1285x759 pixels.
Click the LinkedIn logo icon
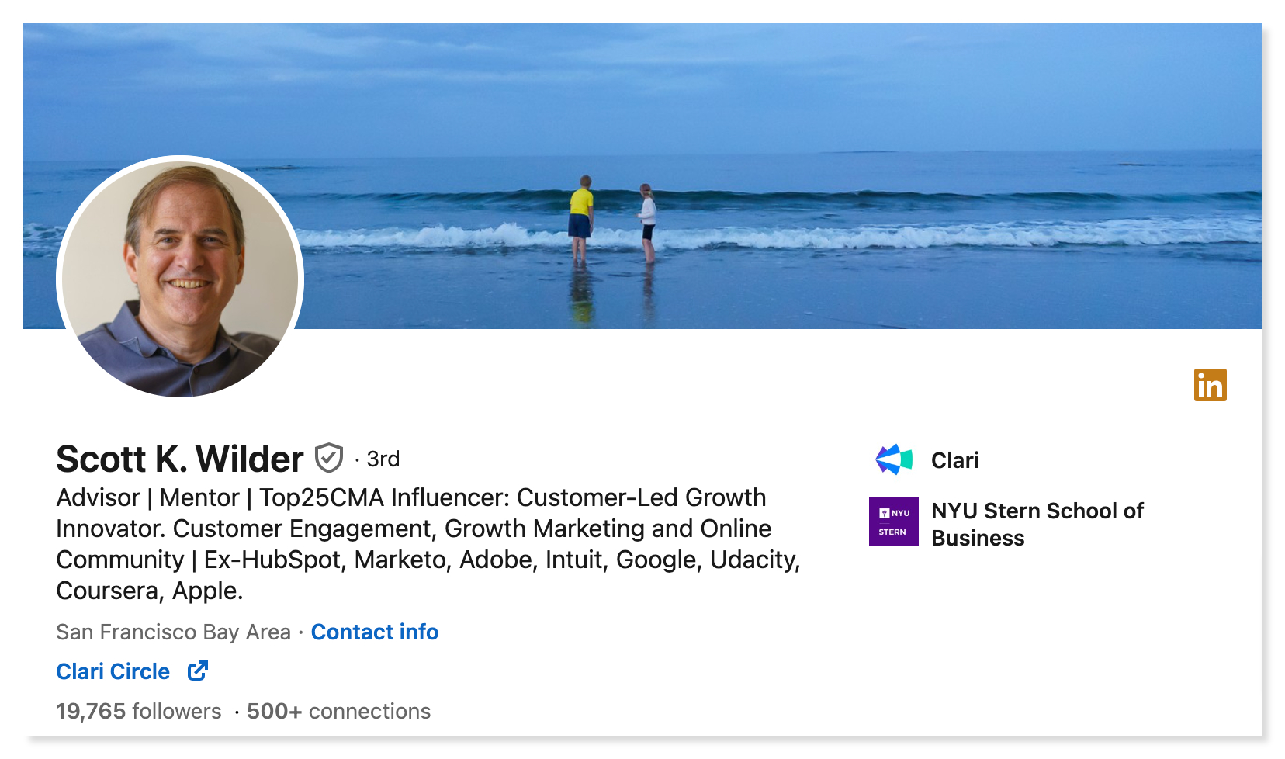[1210, 385]
